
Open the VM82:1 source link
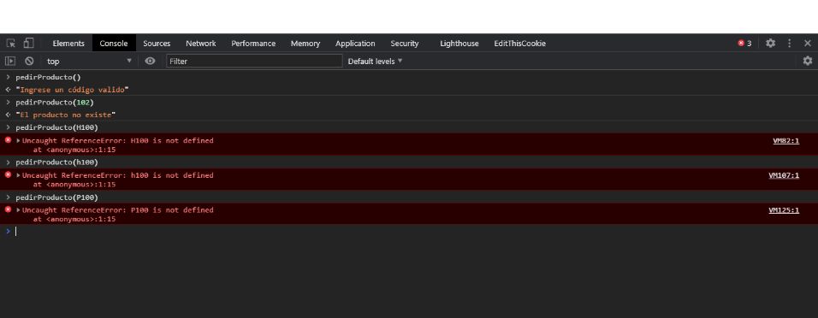click(785, 140)
